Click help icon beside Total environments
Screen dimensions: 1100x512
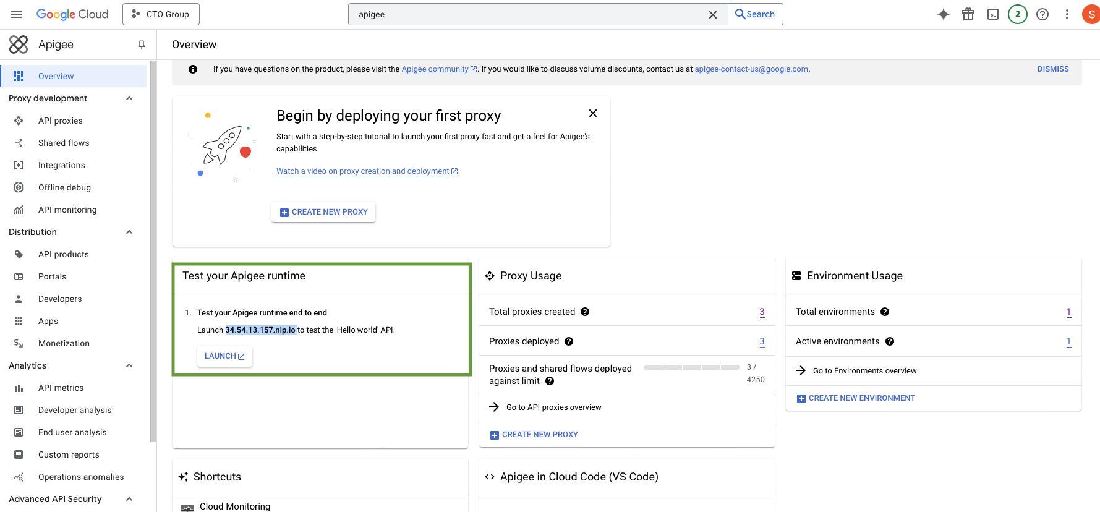click(885, 312)
